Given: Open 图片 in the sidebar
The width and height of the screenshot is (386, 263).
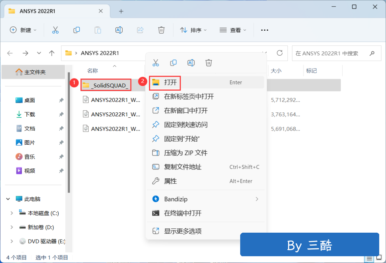Looking at the screenshot, I should click(30, 142).
